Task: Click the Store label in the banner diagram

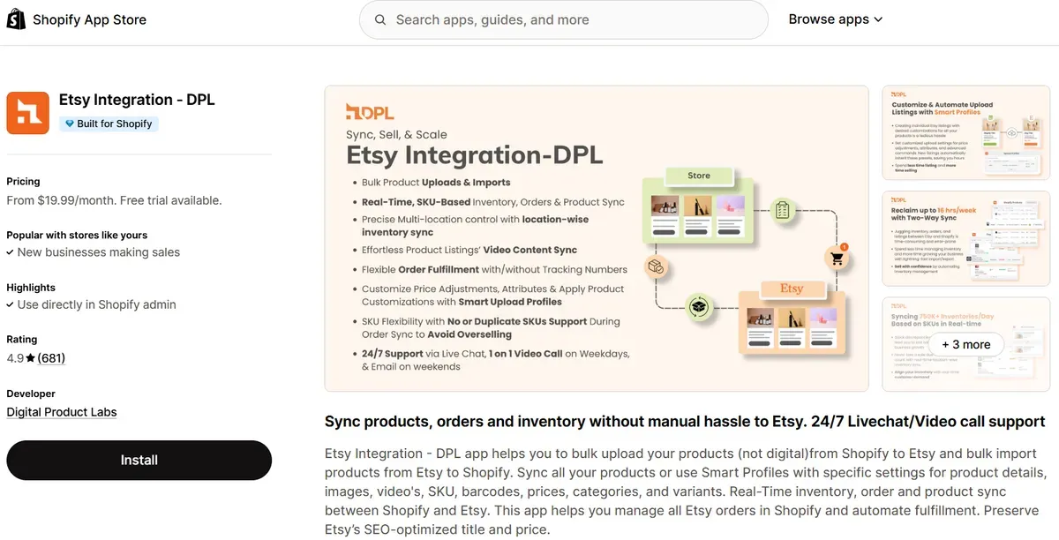Action: click(x=698, y=176)
